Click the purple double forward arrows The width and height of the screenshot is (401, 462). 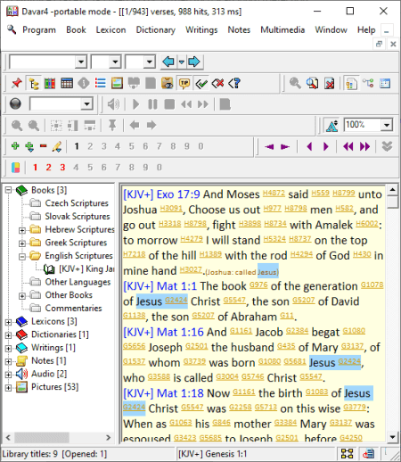pos(364,146)
